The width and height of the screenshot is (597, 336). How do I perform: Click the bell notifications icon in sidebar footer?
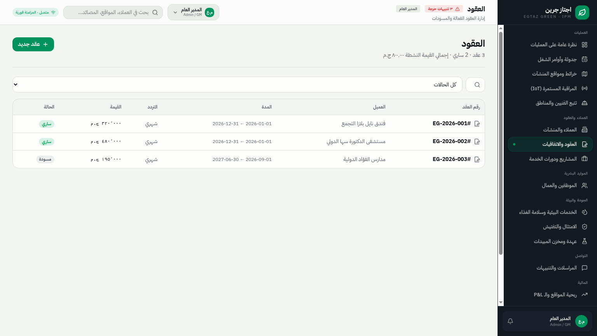(510, 321)
